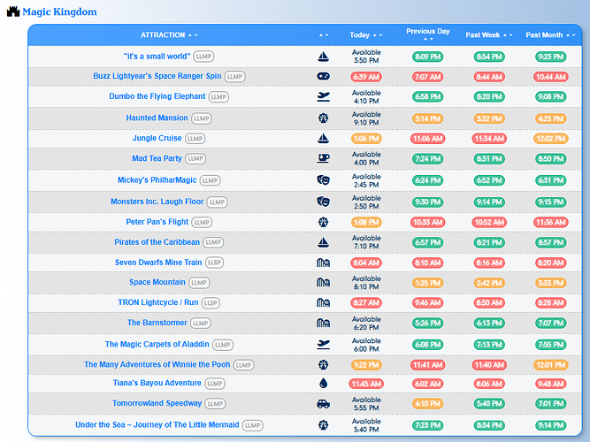Click the ride type icon for Winnie the Pooh

[323, 364]
